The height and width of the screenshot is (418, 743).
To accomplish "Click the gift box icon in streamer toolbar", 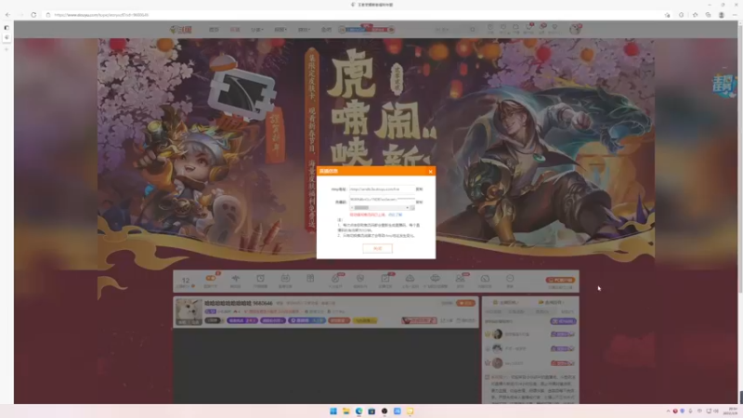I will tap(310, 279).
